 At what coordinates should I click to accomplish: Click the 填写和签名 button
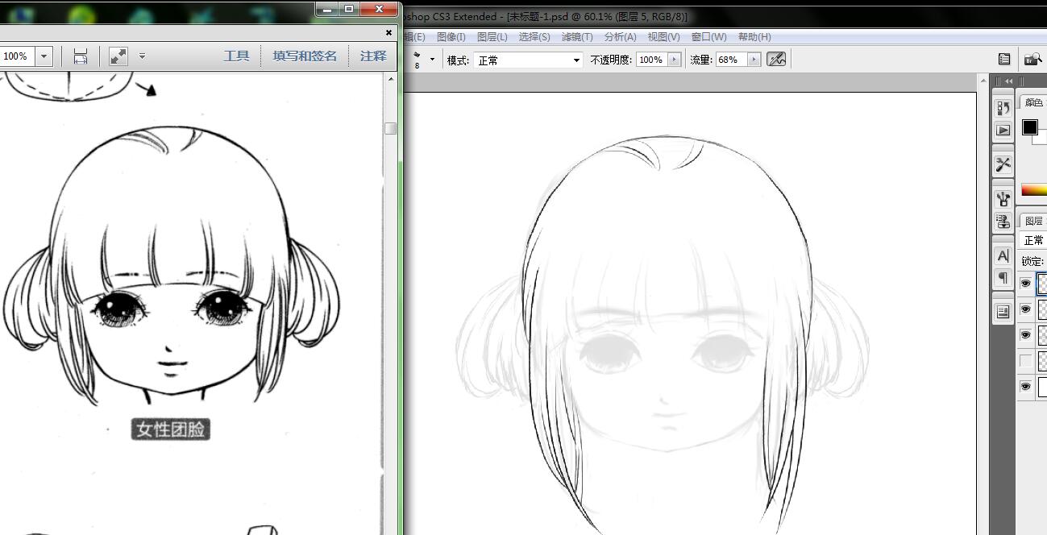(305, 56)
